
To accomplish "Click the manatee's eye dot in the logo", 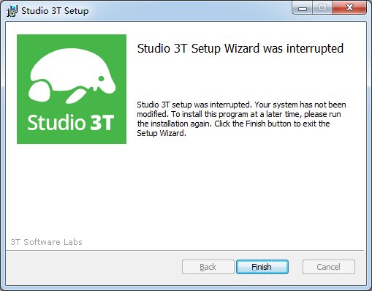I will pyautogui.click(x=102, y=78).
